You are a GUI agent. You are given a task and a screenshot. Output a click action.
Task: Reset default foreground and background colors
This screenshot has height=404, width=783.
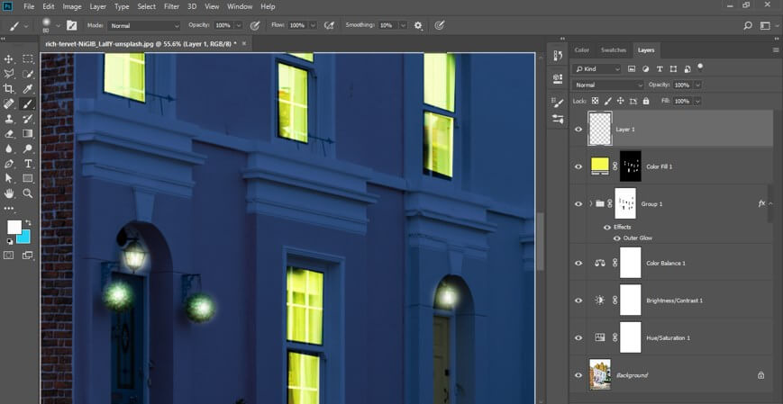(x=10, y=241)
